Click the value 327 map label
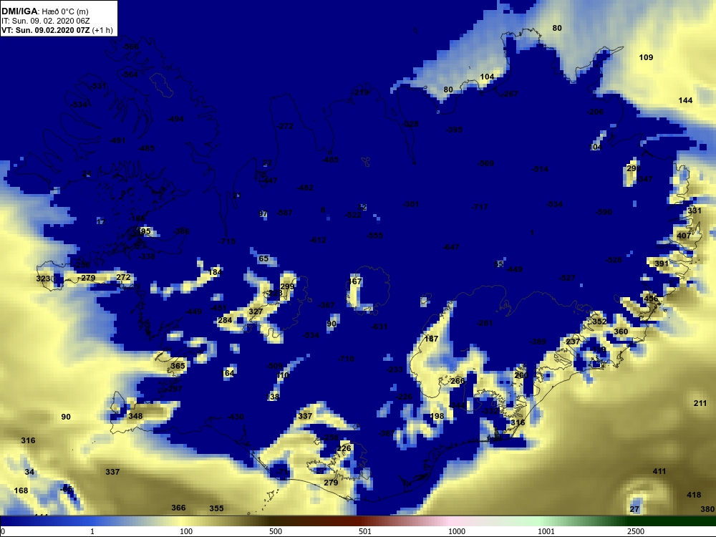This screenshot has width=716, height=537. click(x=256, y=311)
